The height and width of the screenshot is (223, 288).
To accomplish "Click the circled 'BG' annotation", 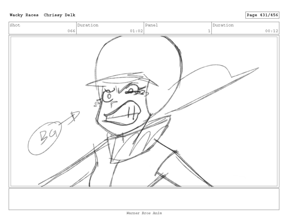I will click(x=45, y=138).
